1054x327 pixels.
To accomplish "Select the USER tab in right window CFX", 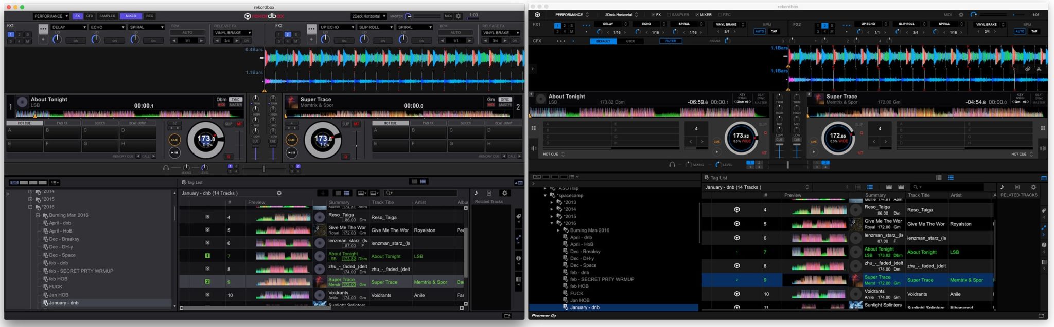I will point(630,41).
